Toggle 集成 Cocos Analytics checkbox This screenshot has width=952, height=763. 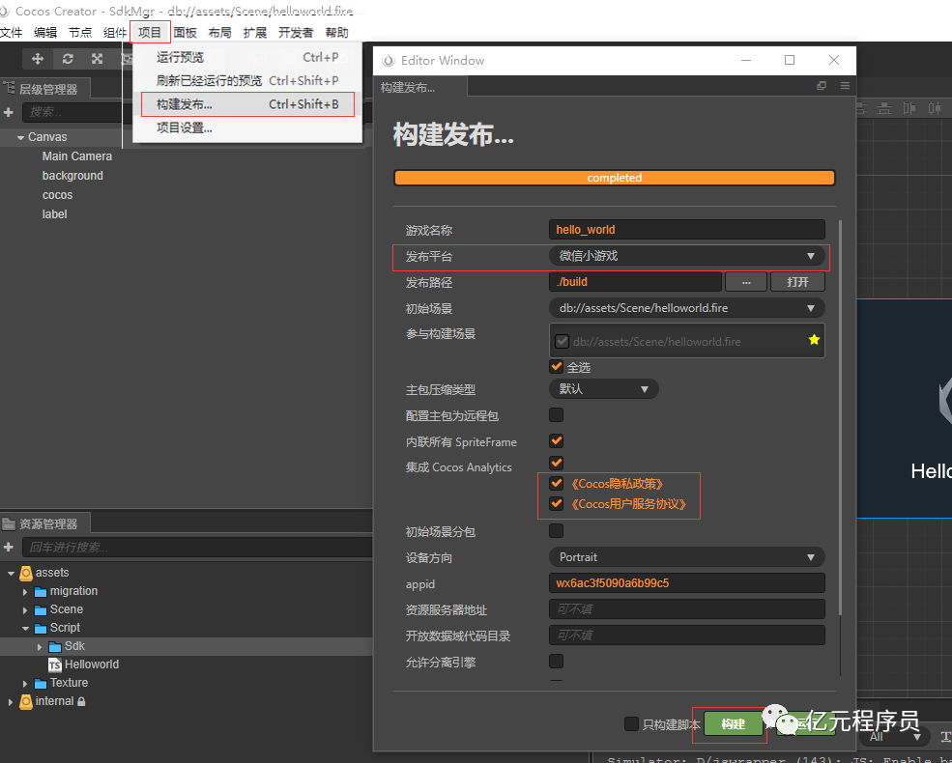[556, 463]
